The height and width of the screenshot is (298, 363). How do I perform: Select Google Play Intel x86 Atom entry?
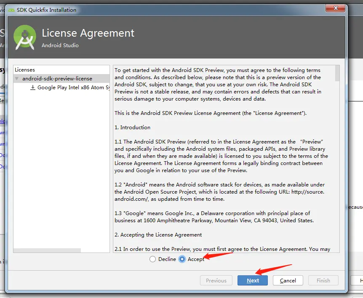pos(73,88)
